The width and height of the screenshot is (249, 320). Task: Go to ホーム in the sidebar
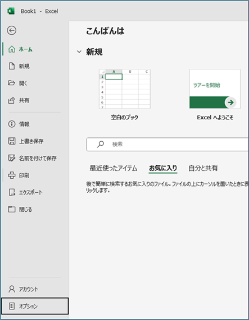[35, 49]
